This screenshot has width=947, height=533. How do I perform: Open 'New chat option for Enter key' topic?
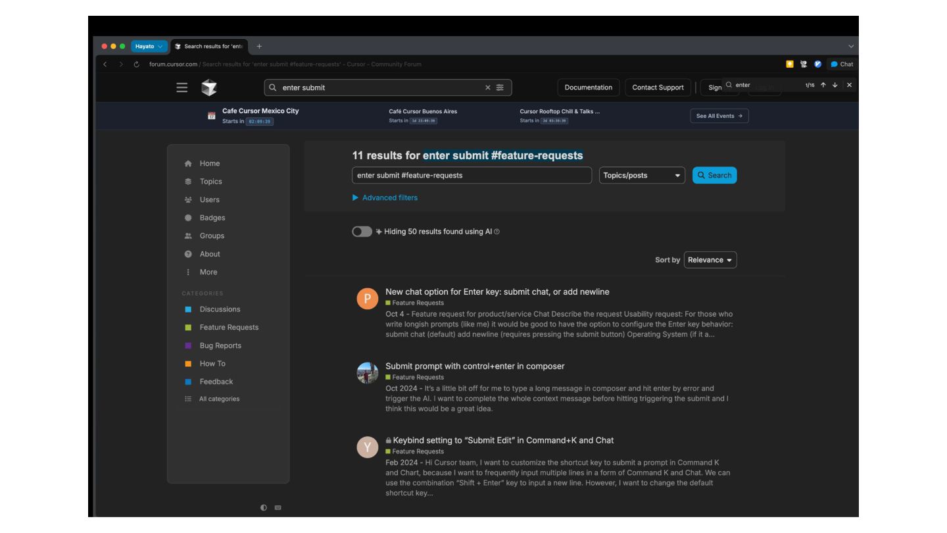(497, 292)
